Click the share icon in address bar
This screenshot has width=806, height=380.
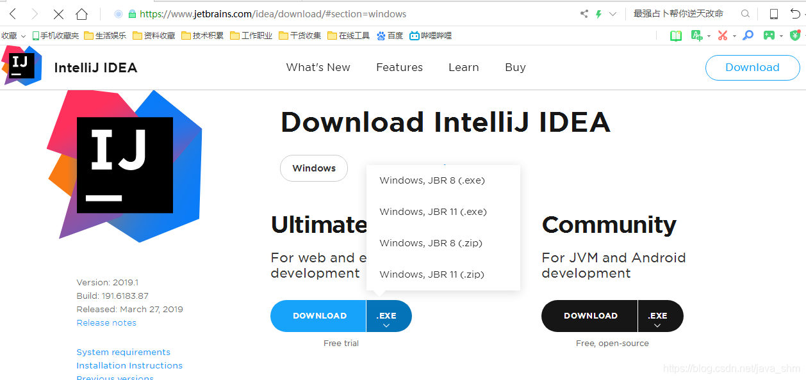tap(584, 13)
